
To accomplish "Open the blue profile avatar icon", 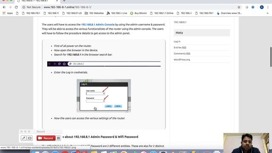I will pos(262,7).
